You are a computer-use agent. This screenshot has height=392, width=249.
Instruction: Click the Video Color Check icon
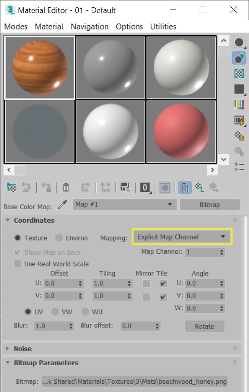coord(239,104)
